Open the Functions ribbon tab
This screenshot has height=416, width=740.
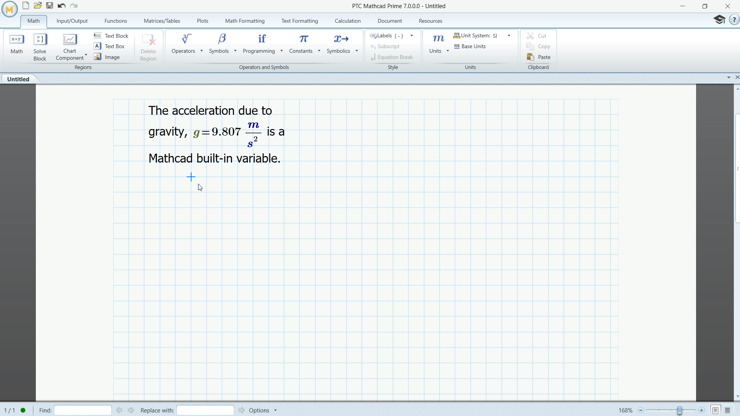(x=116, y=21)
